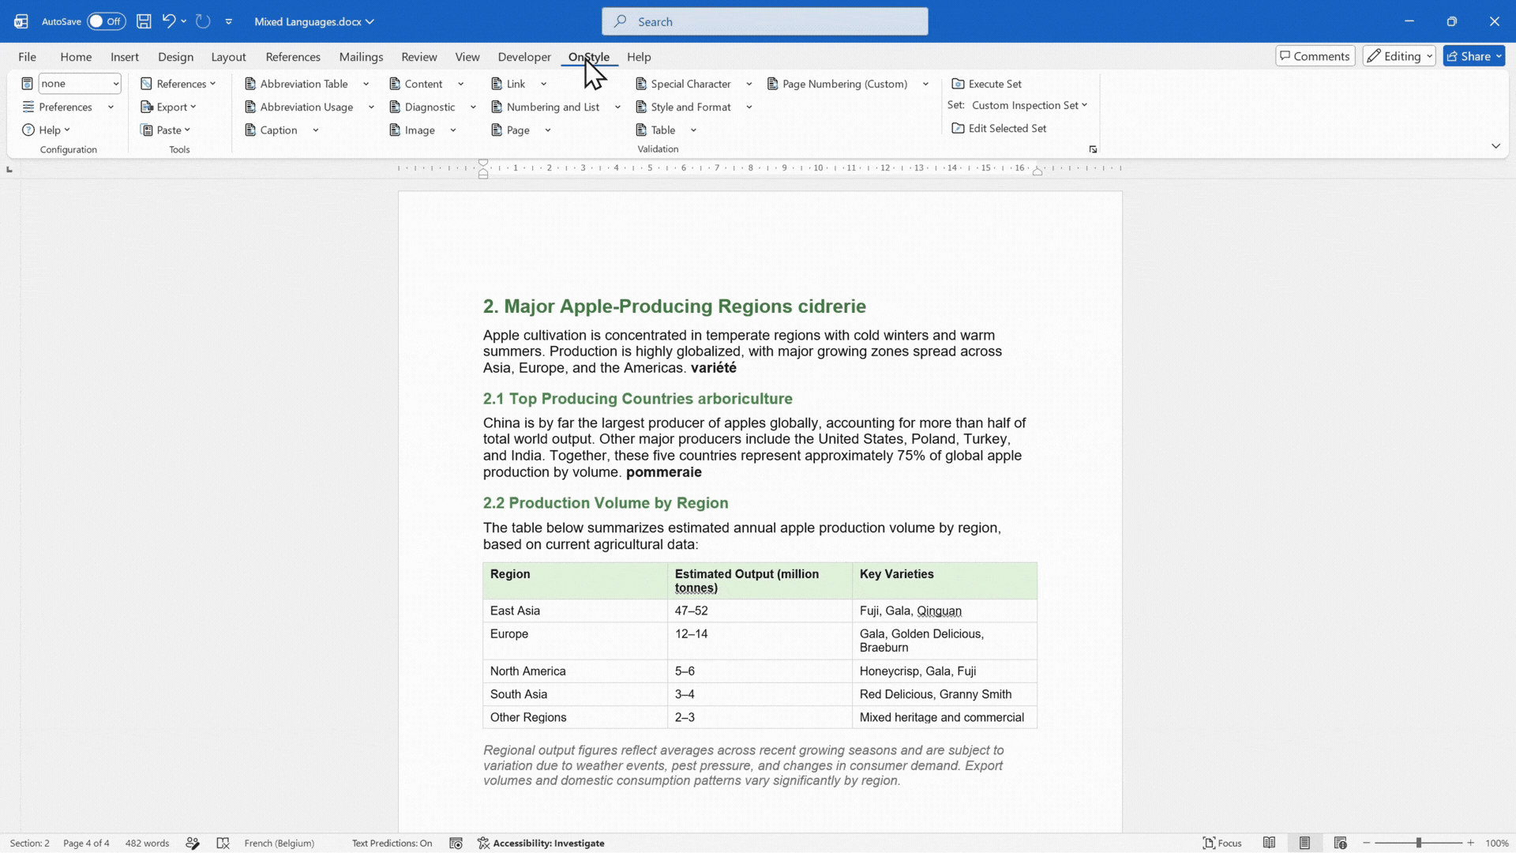The width and height of the screenshot is (1516, 853).
Task: Expand the Page Numbering (Custom) dropdown arrow
Action: click(925, 84)
